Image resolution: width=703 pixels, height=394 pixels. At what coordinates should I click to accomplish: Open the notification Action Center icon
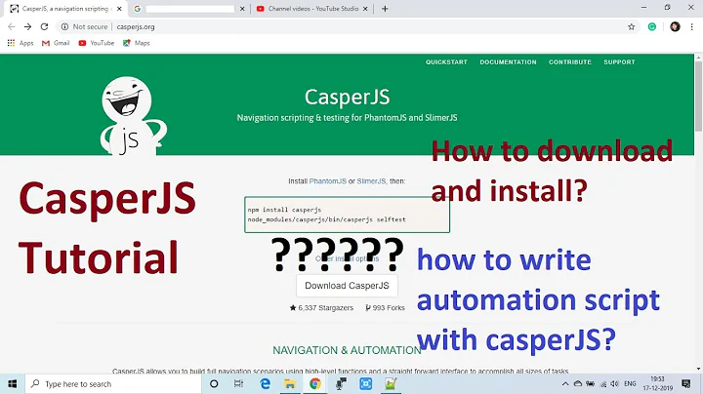(686, 383)
